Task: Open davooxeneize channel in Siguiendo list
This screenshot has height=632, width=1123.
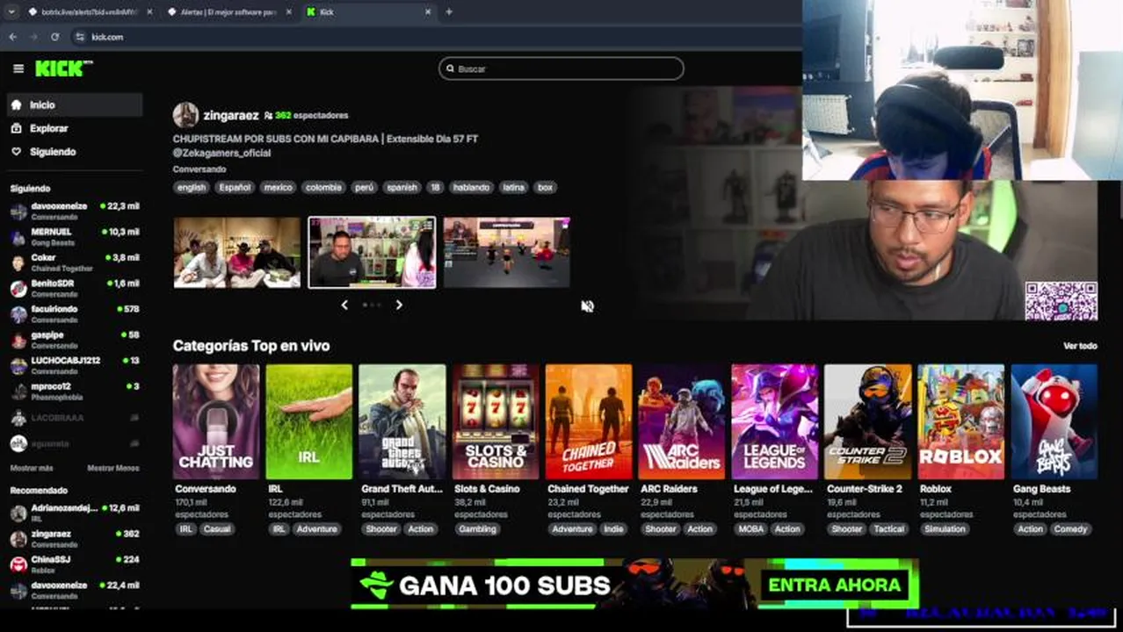Action: [75, 211]
